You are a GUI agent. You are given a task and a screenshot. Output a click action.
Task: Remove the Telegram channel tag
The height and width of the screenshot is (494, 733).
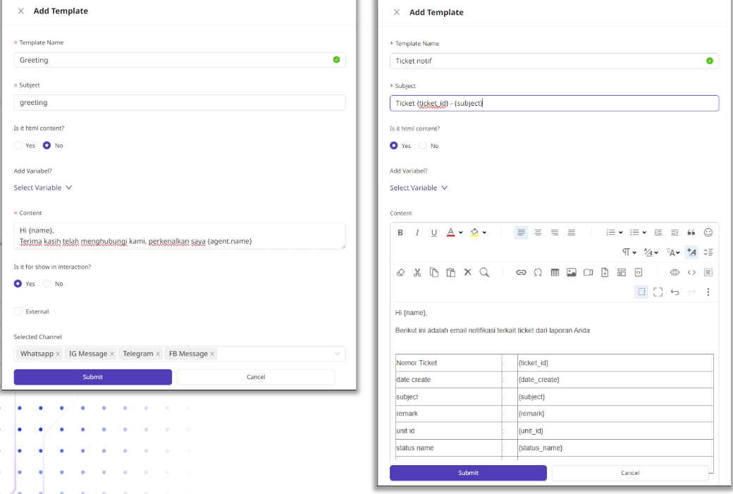158,354
